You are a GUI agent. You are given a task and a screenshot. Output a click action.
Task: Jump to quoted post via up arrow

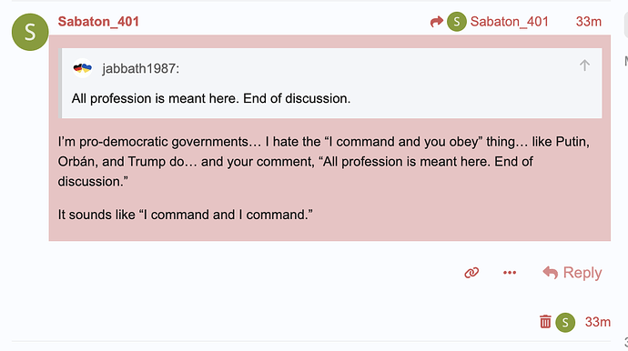click(584, 65)
